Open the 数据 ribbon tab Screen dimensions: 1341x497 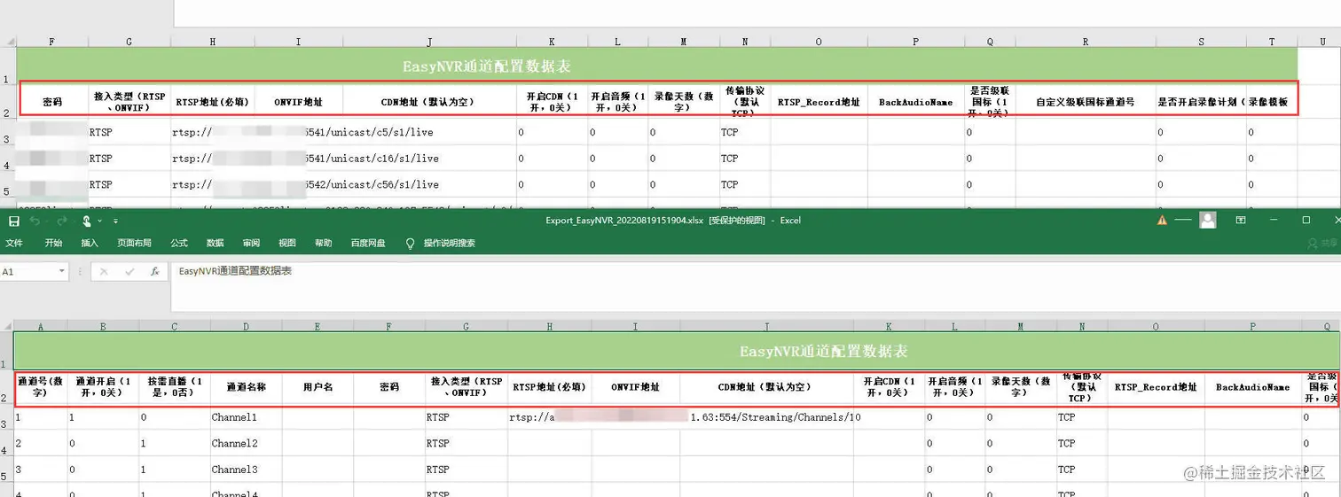216,243
